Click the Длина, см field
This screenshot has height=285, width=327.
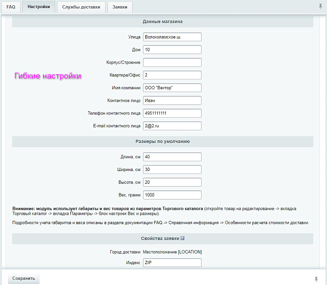tap(172, 157)
